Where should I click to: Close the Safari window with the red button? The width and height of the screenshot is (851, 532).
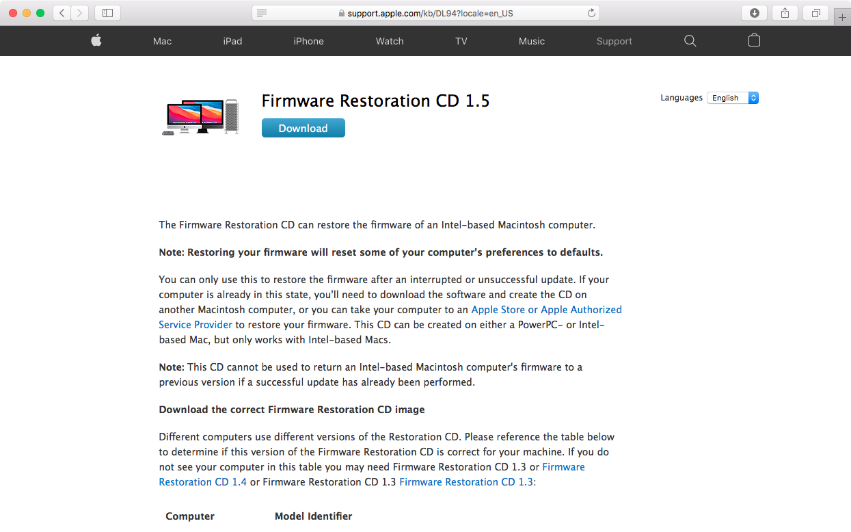(x=13, y=13)
